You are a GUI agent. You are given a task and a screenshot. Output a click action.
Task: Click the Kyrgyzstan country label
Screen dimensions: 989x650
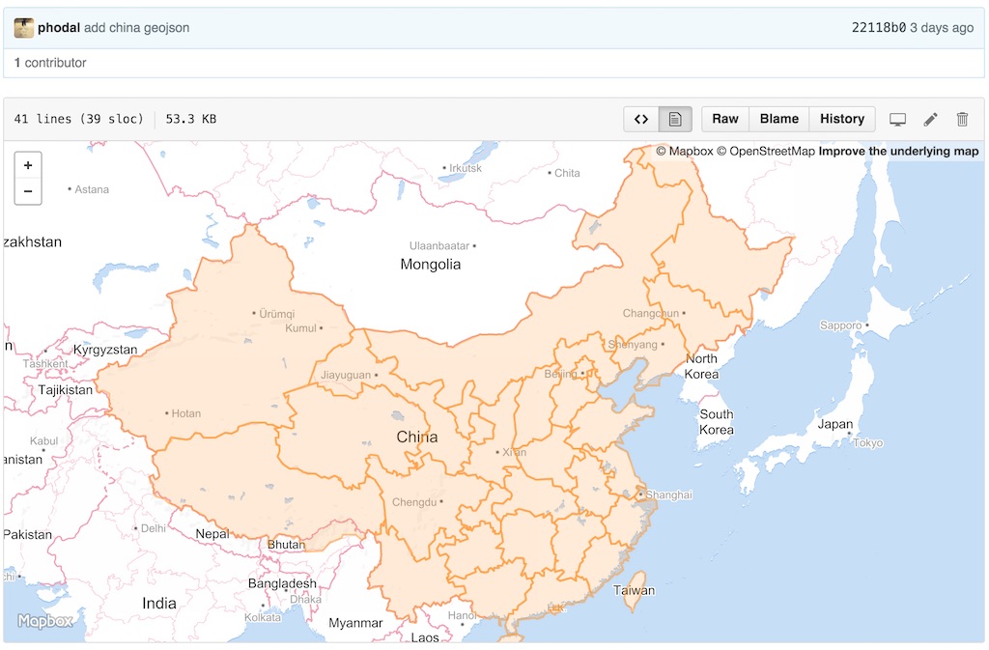(105, 350)
